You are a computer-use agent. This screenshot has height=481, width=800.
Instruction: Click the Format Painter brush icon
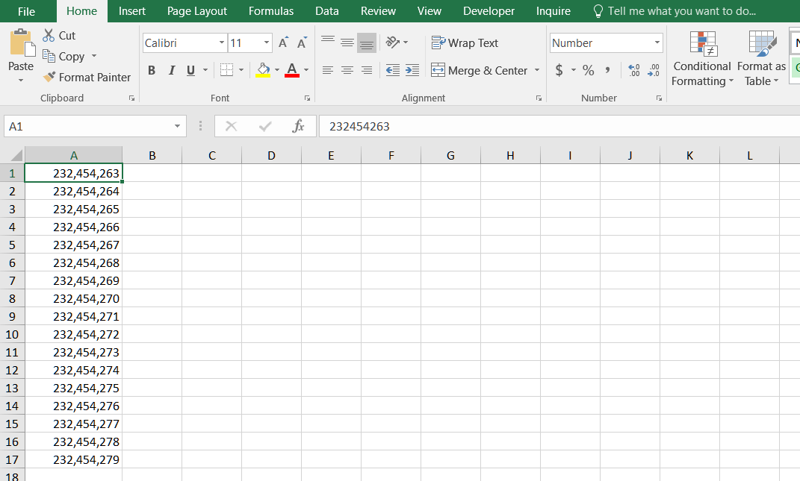coord(49,78)
